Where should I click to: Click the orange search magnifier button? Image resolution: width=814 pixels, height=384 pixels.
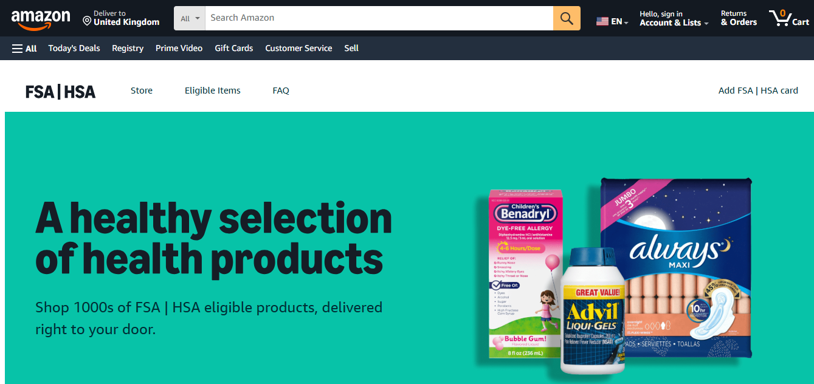(x=567, y=18)
